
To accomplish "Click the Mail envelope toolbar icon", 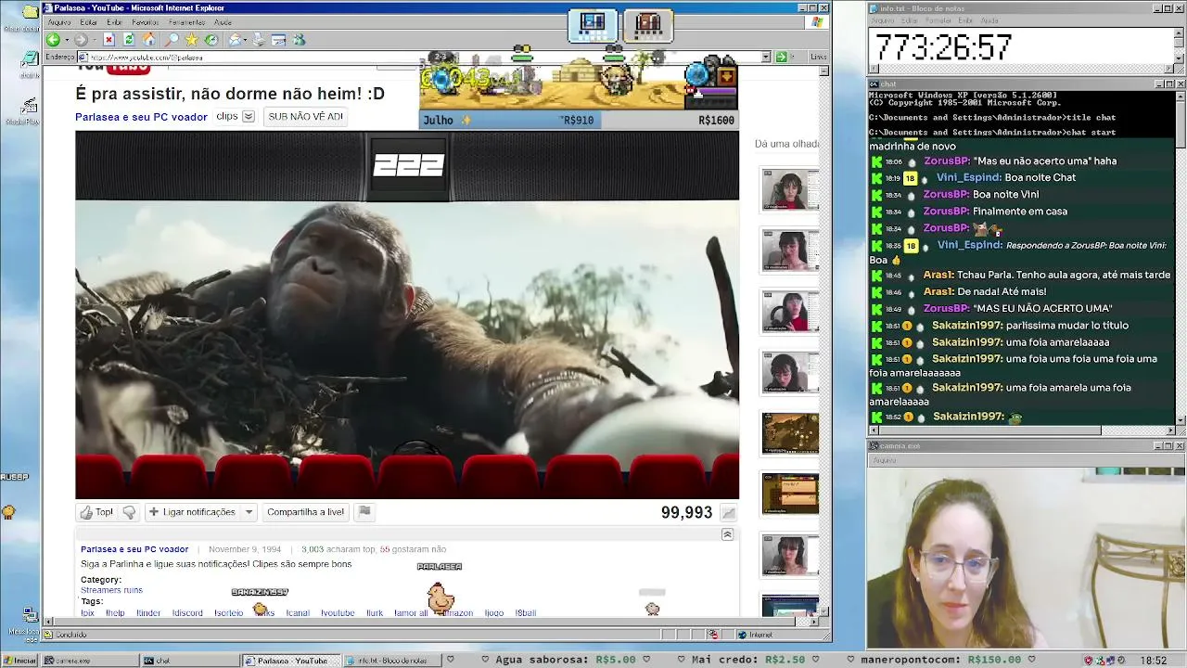I will click(x=235, y=40).
